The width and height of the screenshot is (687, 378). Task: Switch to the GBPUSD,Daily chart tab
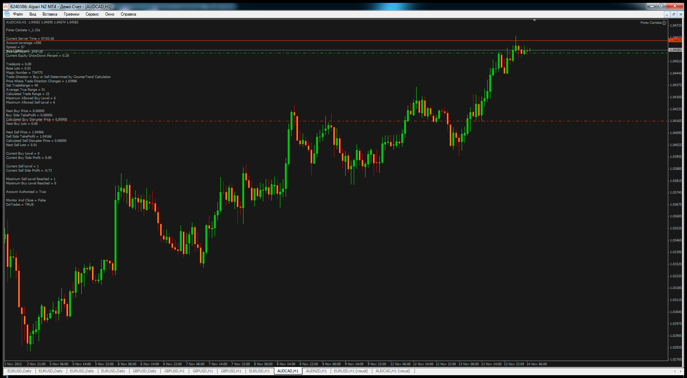click(x=144, y=371)
